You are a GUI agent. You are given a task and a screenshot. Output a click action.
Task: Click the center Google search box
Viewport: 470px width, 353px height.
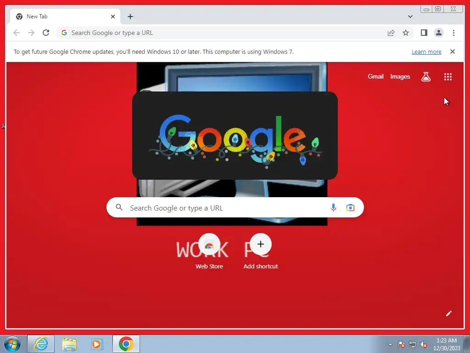(235, 207)
